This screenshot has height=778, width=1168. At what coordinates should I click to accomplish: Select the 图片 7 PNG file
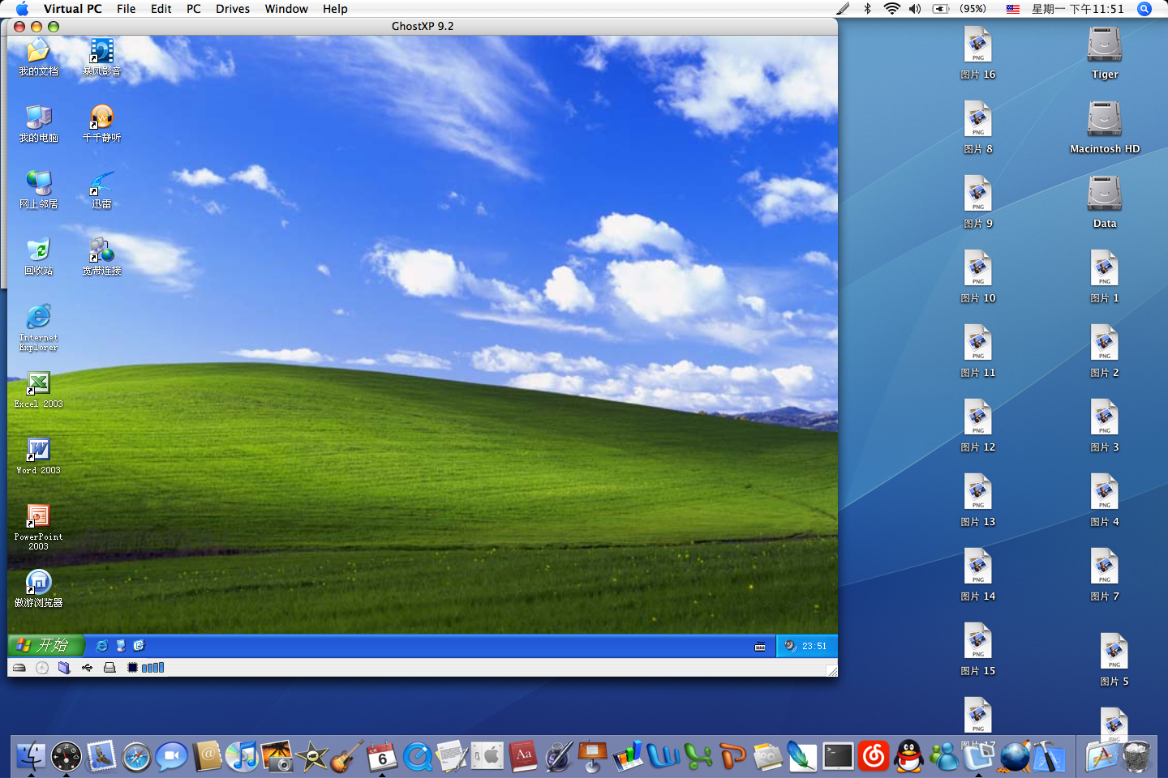click(1105, 575)
